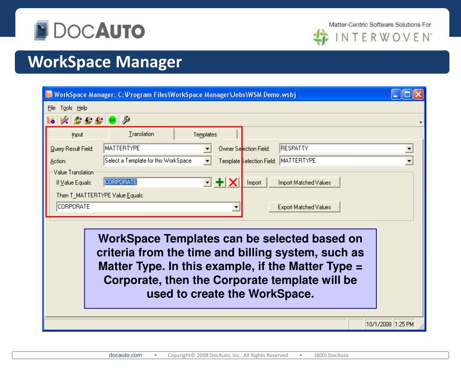Open the File menu

pyautogui.click(x=51, y=108)
